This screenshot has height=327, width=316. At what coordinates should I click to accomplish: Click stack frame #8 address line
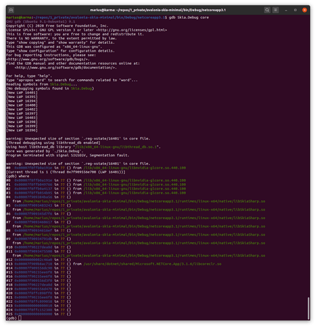39,231
